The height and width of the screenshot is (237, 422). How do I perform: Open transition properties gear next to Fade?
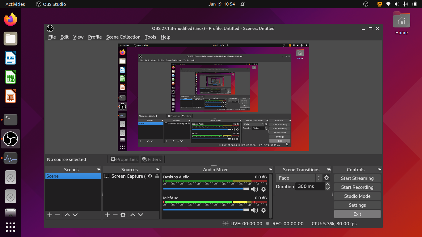click(327, 178)
